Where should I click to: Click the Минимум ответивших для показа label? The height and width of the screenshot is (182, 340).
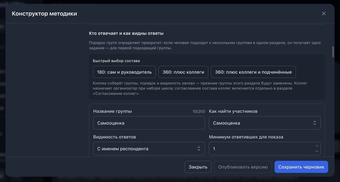coord(246,137)
